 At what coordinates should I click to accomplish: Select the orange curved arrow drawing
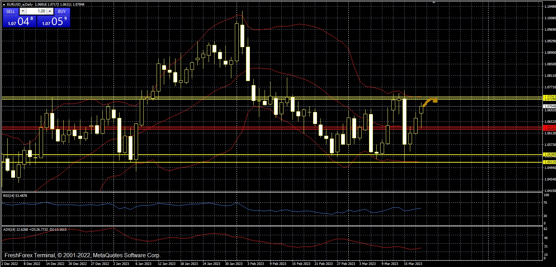coord(429,101)
